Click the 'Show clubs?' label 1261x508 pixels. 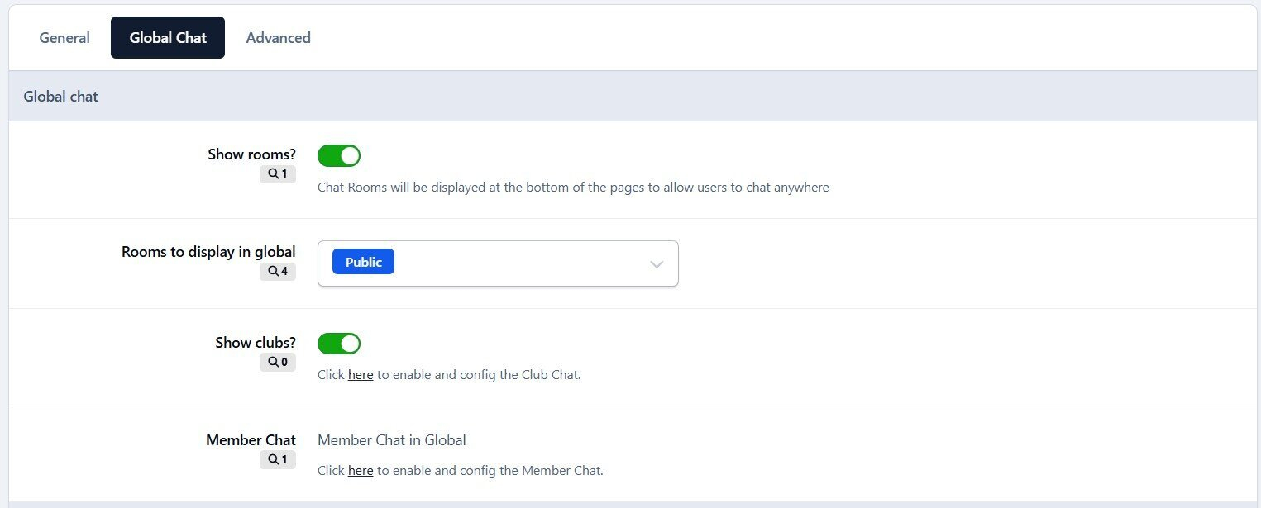pos(256,343)
